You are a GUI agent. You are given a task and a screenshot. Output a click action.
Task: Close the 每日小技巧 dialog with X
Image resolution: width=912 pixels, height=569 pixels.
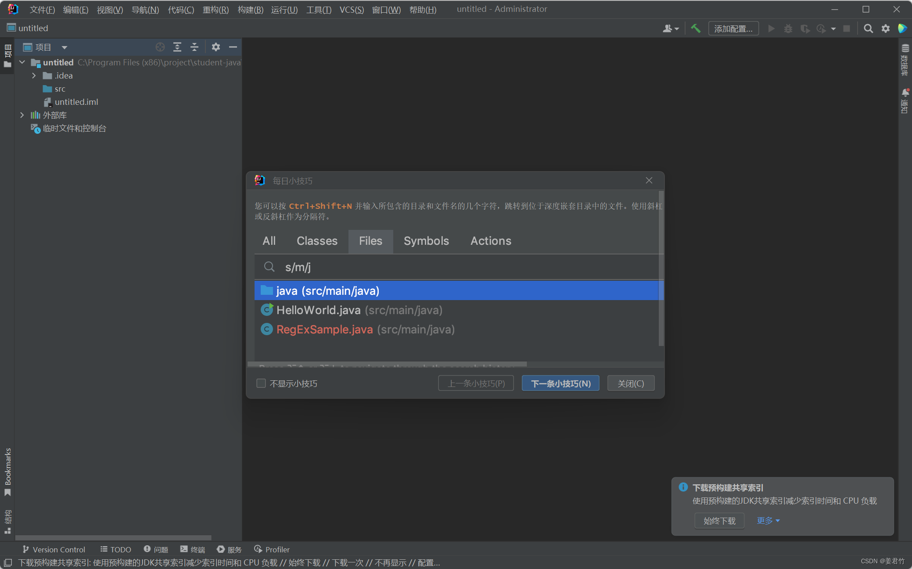[649, 180]
